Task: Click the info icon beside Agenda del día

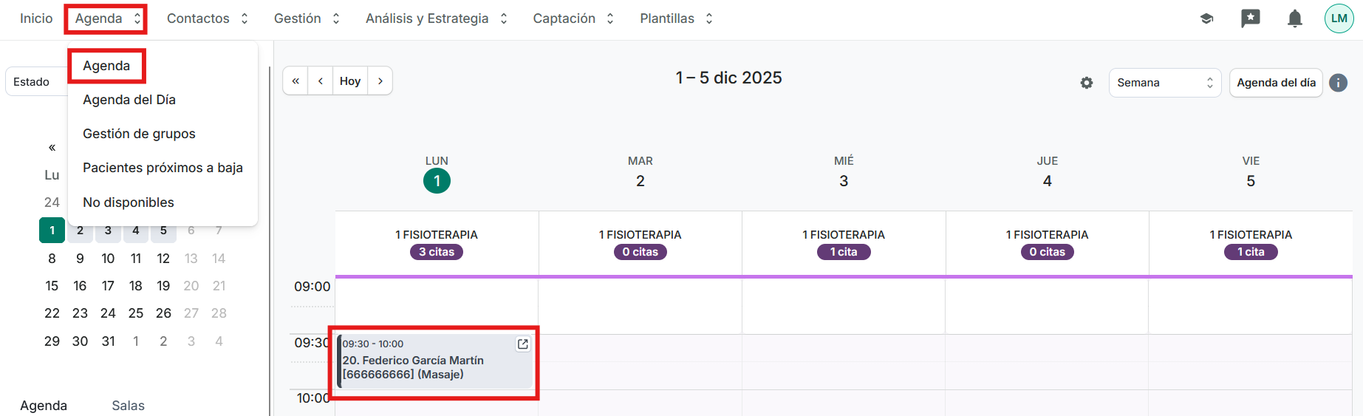Action: [1338, 83]
